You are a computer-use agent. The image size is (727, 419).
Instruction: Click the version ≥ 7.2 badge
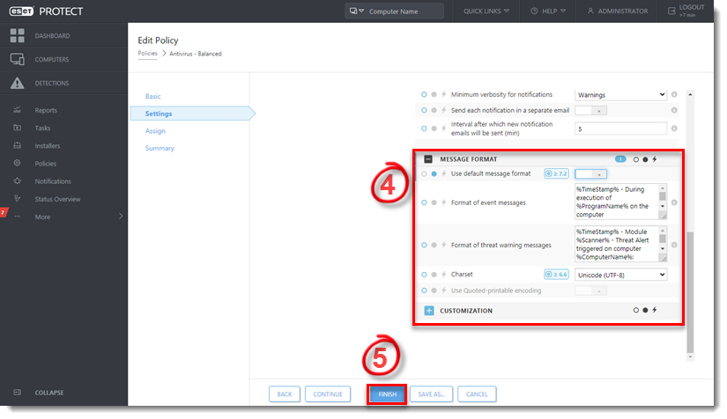[556, 174]
